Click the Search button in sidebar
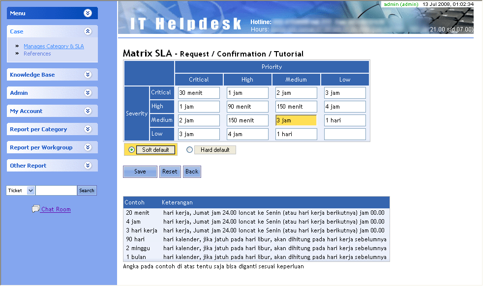 87,191
